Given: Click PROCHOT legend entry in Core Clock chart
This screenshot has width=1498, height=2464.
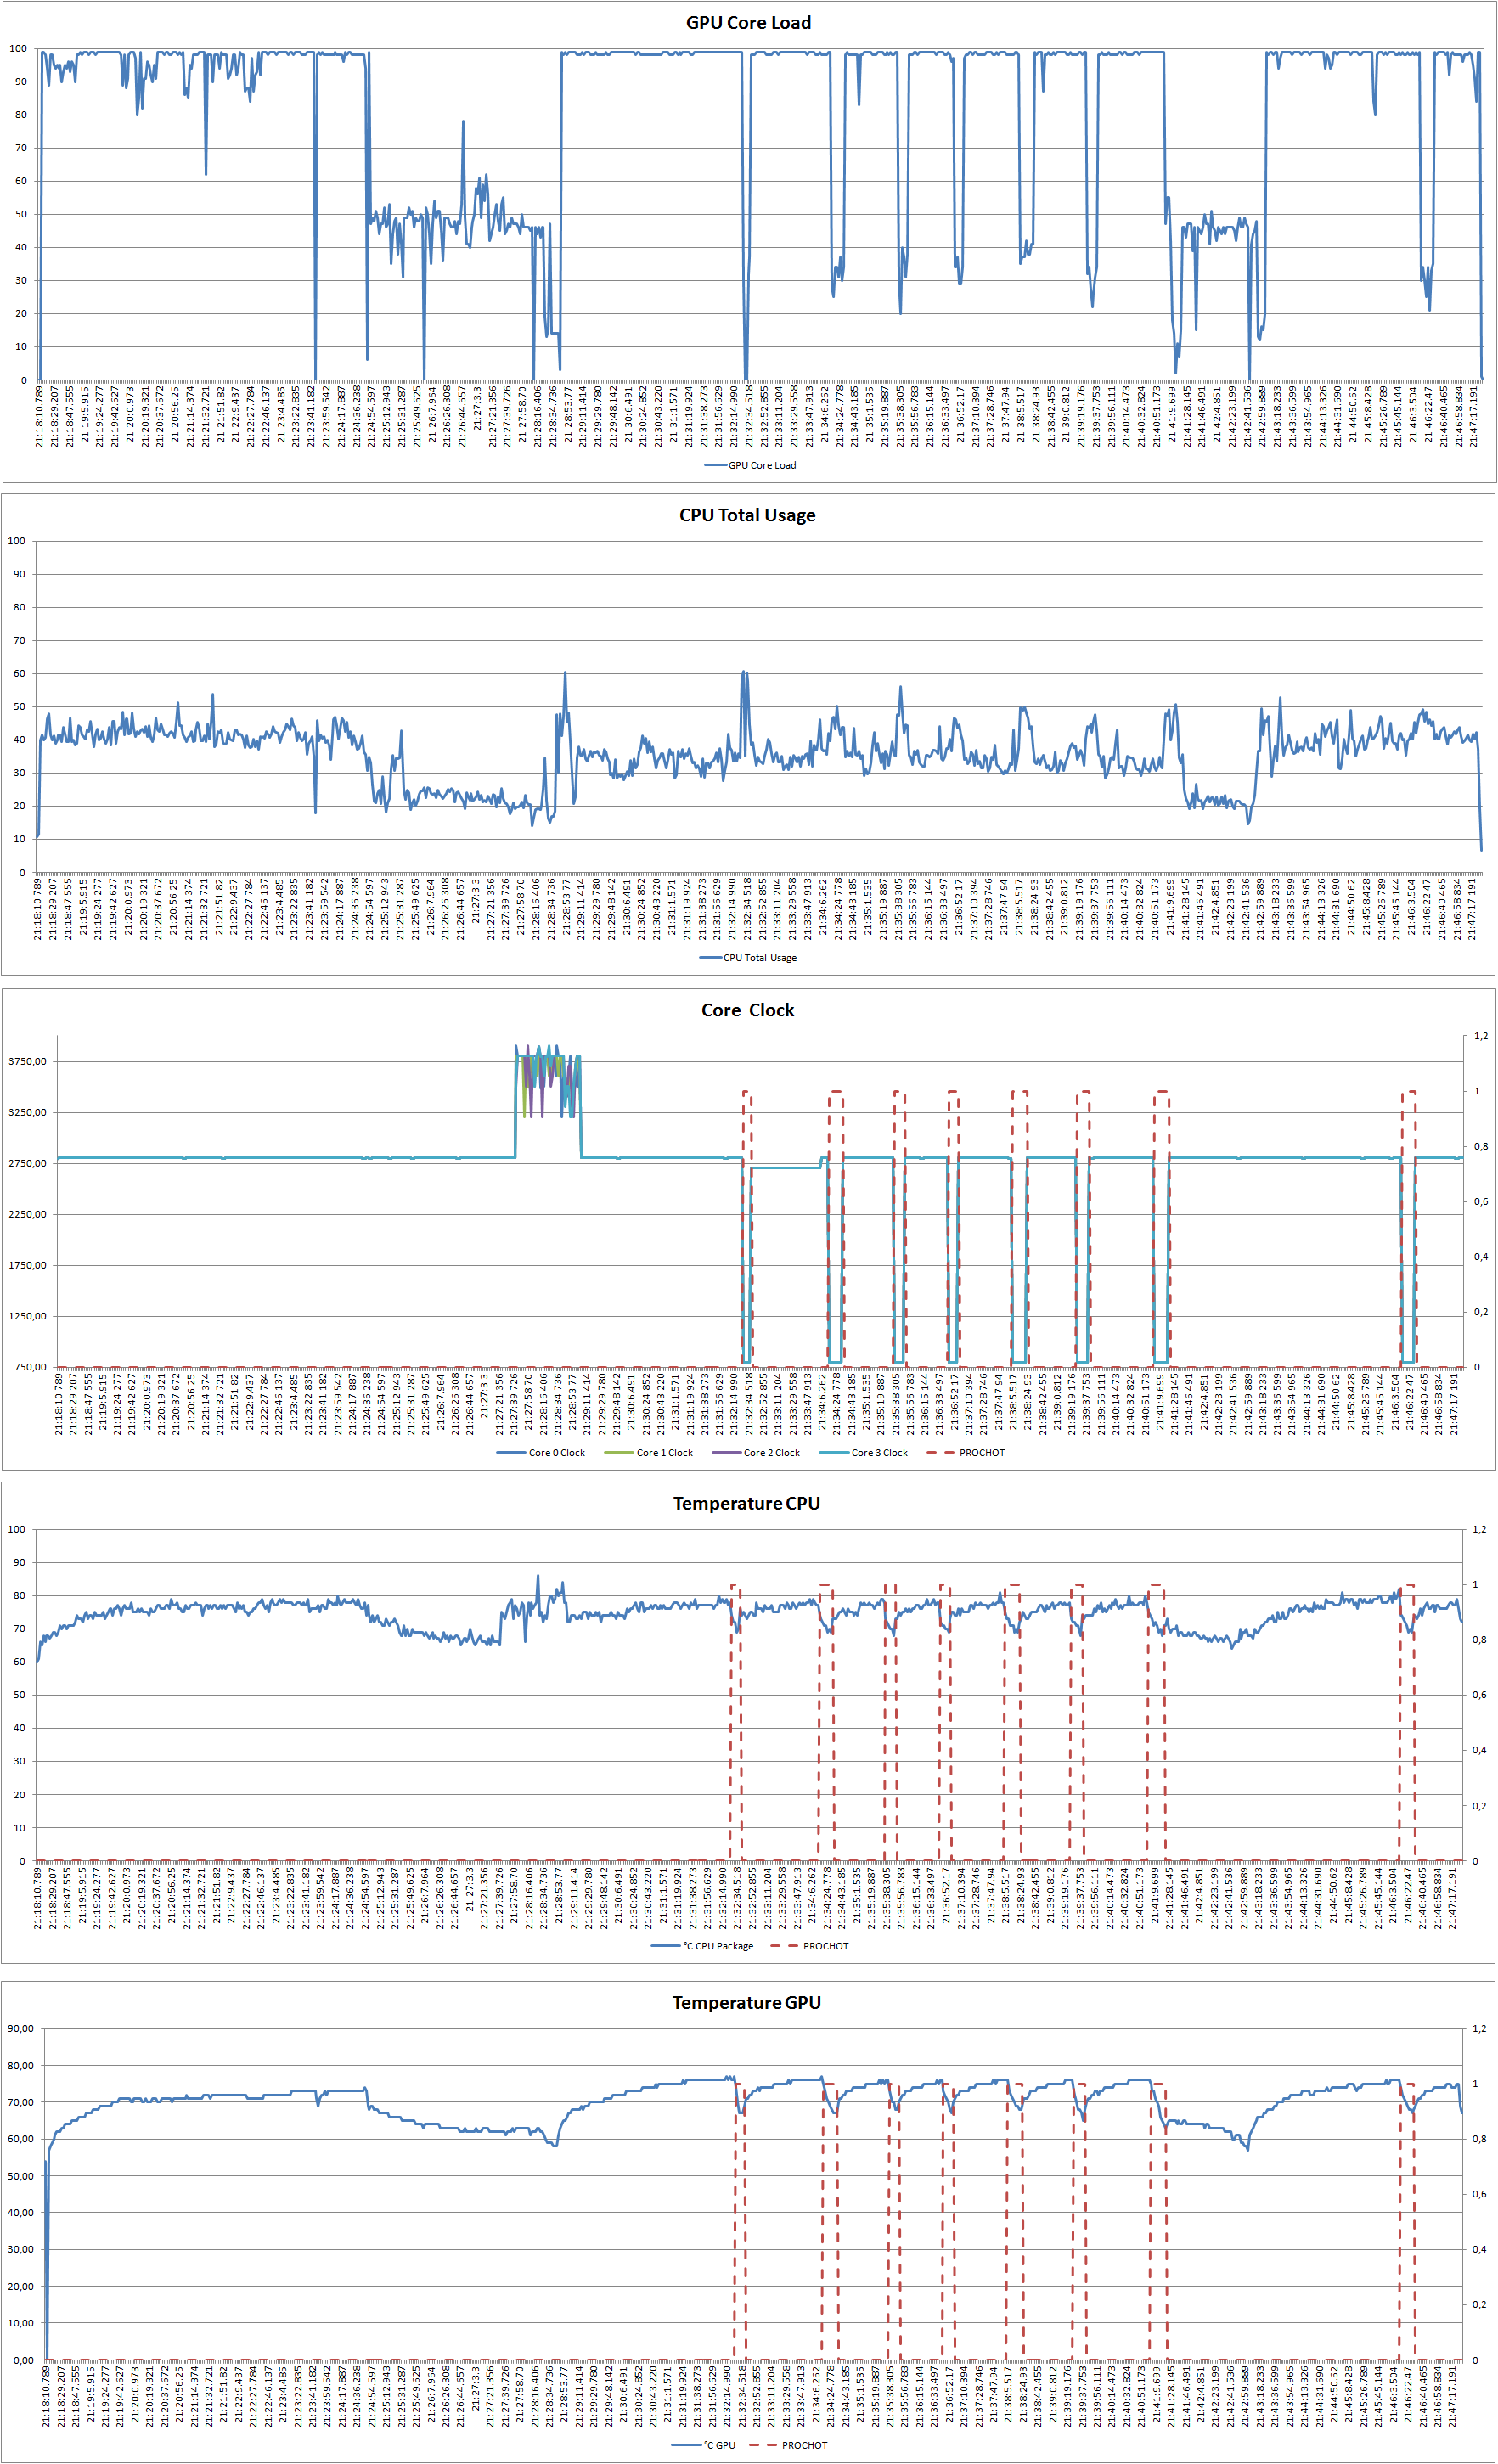Looking at the screenshot, I should tap(966, 1452).
